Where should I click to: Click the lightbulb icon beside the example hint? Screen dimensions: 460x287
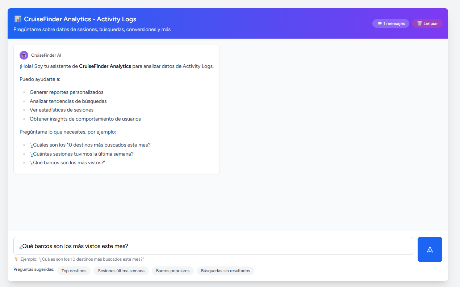click(16, 259)
